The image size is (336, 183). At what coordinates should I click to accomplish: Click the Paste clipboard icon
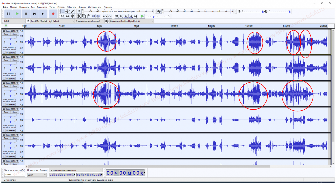pyautogui.click(x=88, y=16)
